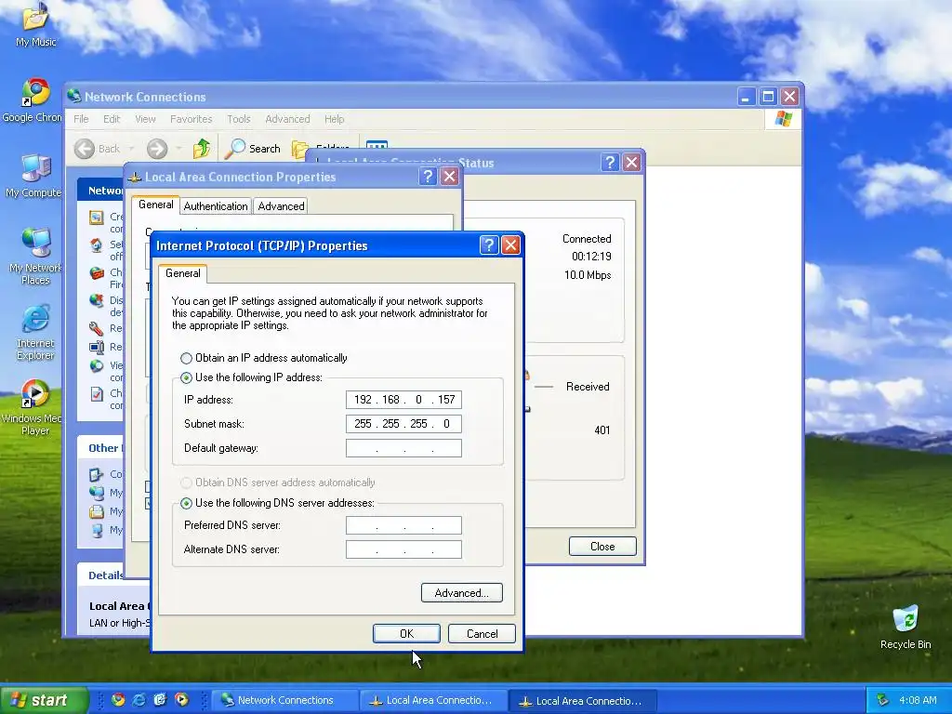The width and height of the screenshot is (952, 714).
Task: Click Search in Network Connections toolbar
Action: (253, 149)
